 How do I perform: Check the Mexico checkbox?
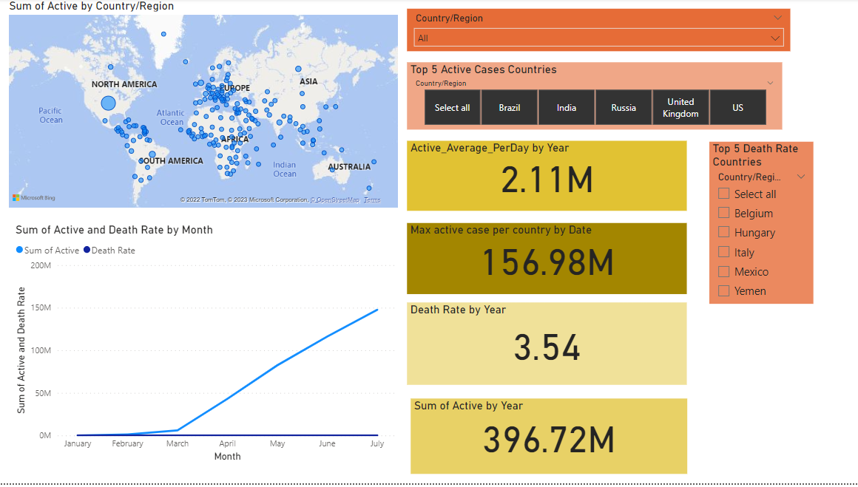point(723,271)
